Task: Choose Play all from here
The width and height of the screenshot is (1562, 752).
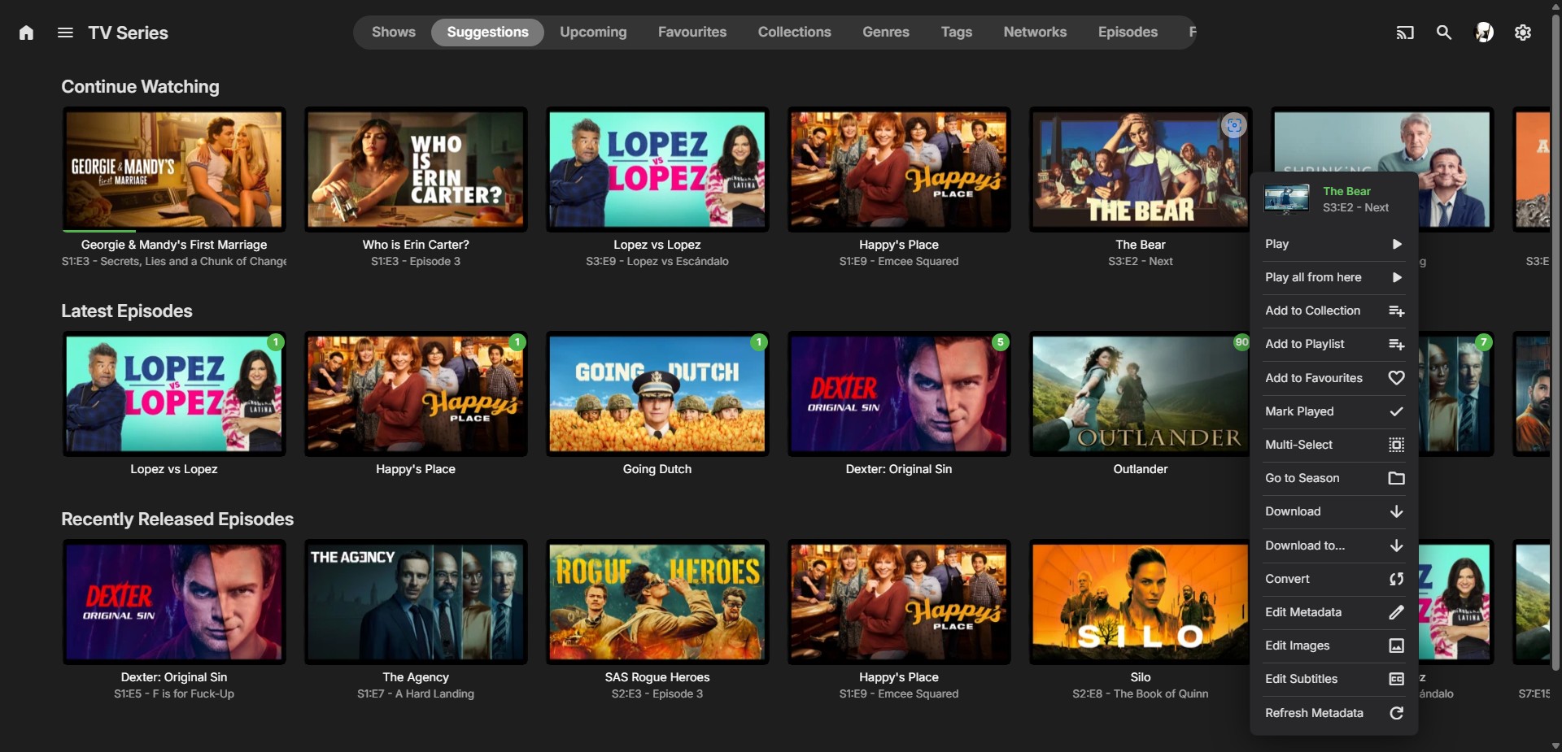Action: [x=1334, y=277]
